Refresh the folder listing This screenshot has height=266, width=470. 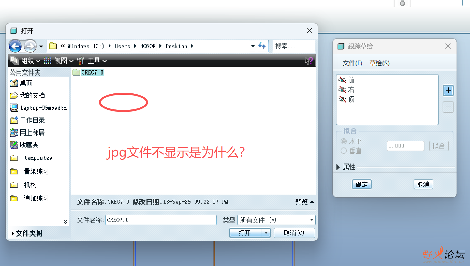pos(262,46)
